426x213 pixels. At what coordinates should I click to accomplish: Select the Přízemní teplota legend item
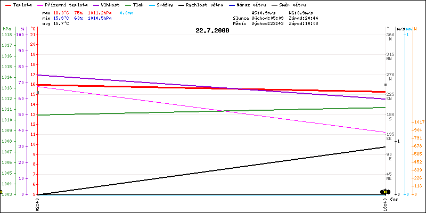point(65,4)
